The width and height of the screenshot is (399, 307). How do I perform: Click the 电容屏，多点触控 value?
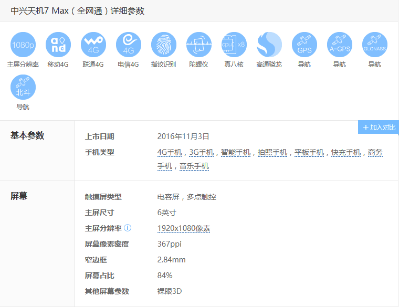[187, 197]
